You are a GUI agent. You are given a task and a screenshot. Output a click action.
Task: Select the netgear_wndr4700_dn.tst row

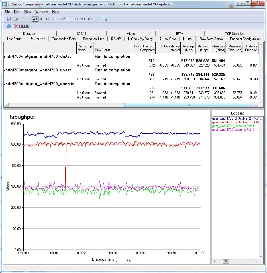131,57
